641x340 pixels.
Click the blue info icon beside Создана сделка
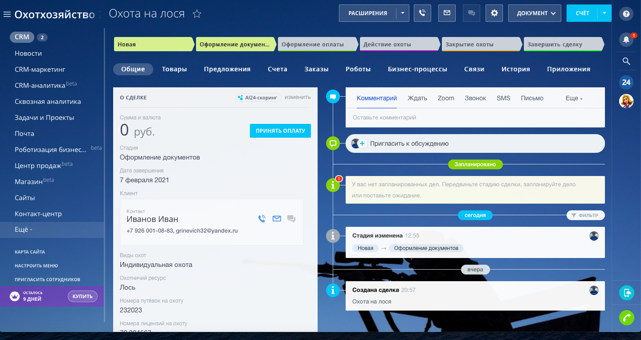[333, 291]
